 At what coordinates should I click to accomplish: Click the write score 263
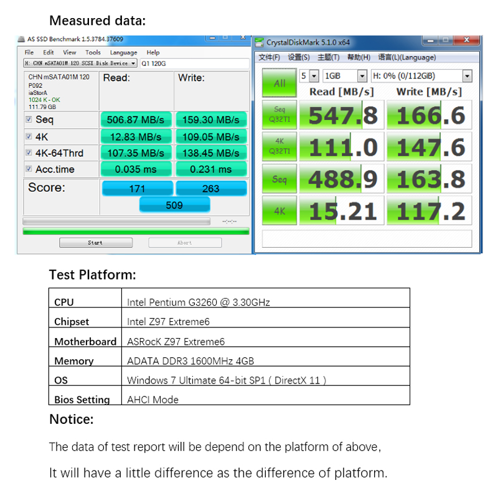pos(211,189)
